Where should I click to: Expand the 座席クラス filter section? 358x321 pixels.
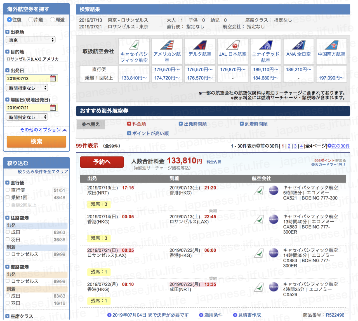click(19, 316)
